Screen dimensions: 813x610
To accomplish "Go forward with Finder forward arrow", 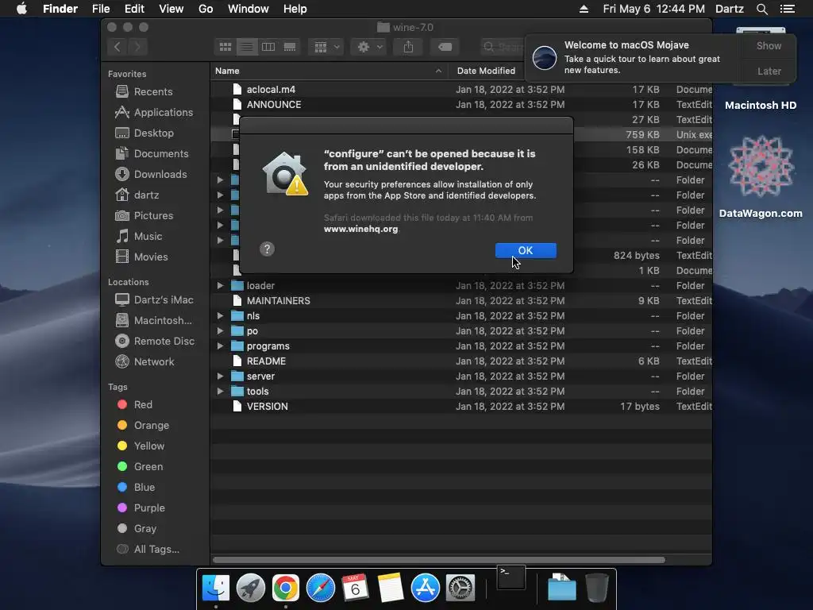I will tap(137, 47).
